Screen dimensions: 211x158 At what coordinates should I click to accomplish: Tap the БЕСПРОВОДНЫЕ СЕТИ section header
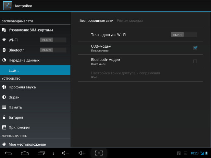click(x=17, y=21)
